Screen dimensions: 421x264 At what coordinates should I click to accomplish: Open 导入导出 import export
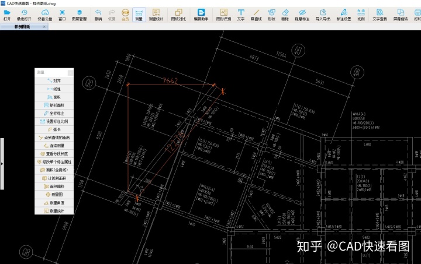pyautogui.click(x=323, y=15)
